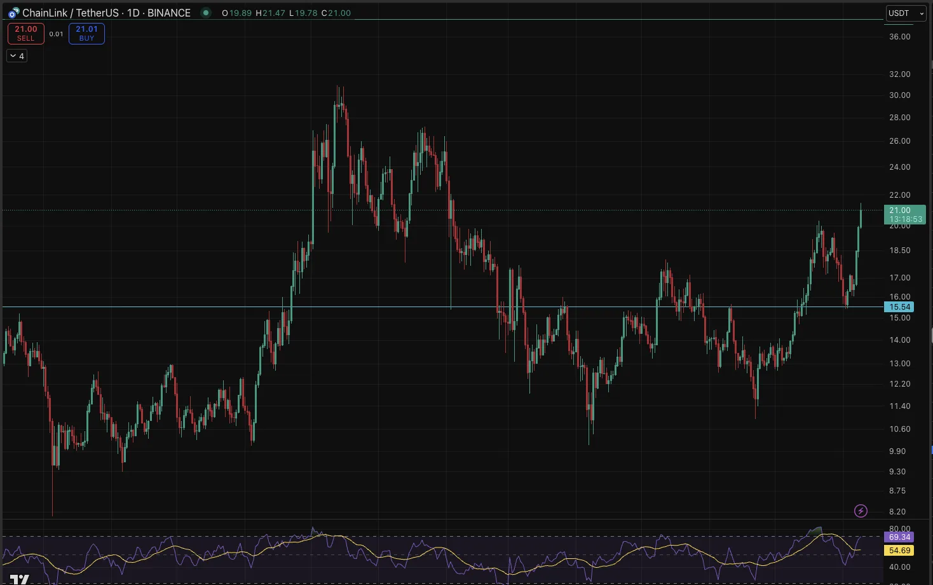Open the USDT currency dropdown
Viewport: 933px width, 585px height.
905,13
